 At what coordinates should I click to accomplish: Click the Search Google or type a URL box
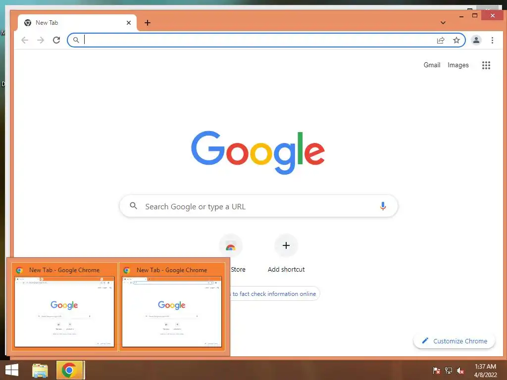tap(258, 206)
